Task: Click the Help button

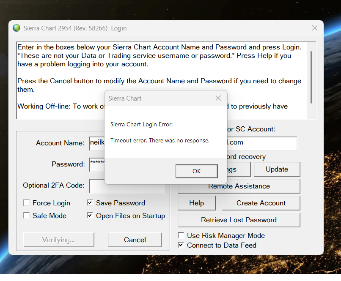Action: (197, 203)
